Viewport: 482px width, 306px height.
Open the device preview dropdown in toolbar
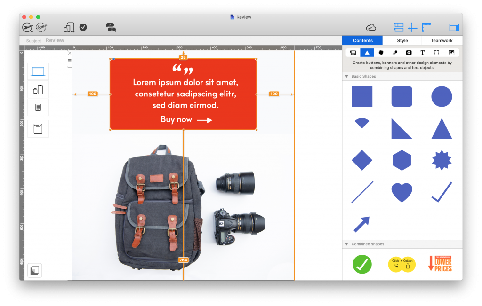pos(69,28)
